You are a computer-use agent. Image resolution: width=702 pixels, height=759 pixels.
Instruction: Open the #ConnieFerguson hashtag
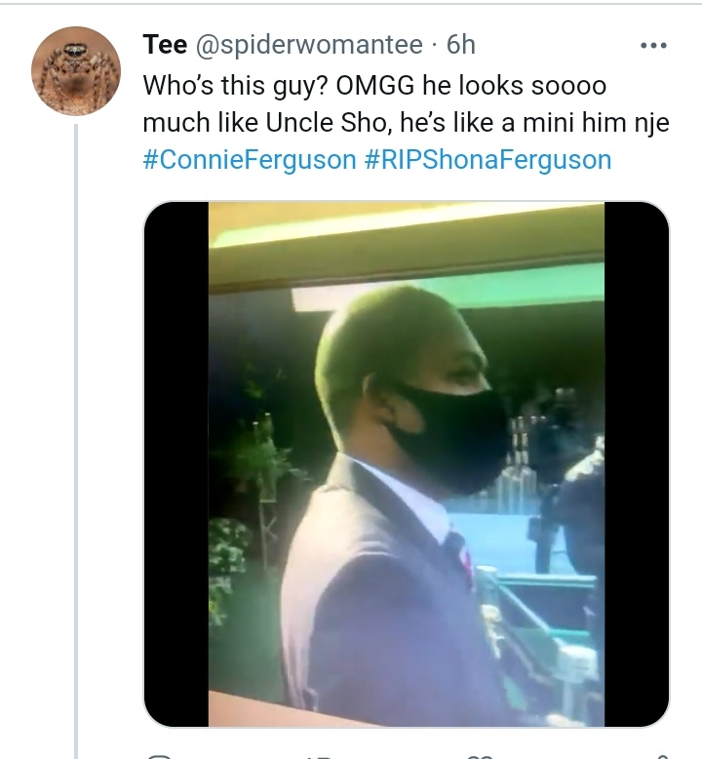[x=250, y=159]
